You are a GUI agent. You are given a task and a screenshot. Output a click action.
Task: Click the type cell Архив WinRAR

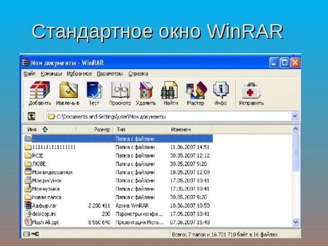pos(132,206)
